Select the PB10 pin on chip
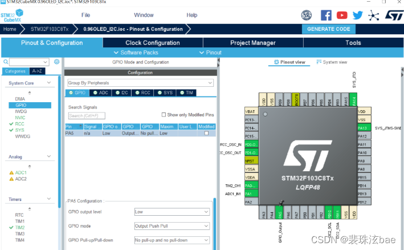The height and width of the screenshot is (250, 404). coord(329,212)
